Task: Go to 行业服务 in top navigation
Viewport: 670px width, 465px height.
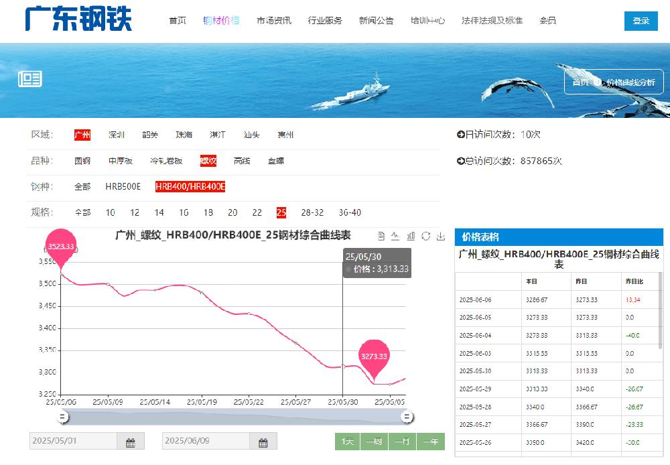Action: pyautogui.click(x=325, y=21)
